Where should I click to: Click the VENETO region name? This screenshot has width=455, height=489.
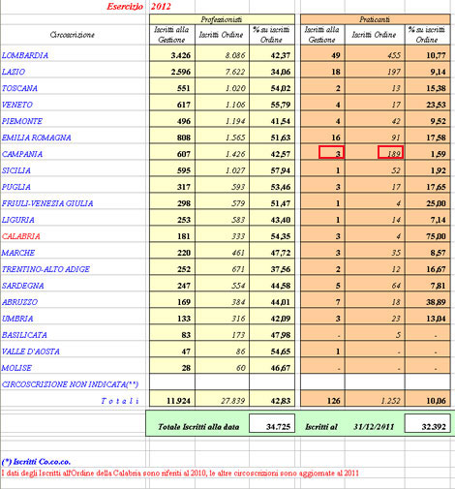coord(17,105)
